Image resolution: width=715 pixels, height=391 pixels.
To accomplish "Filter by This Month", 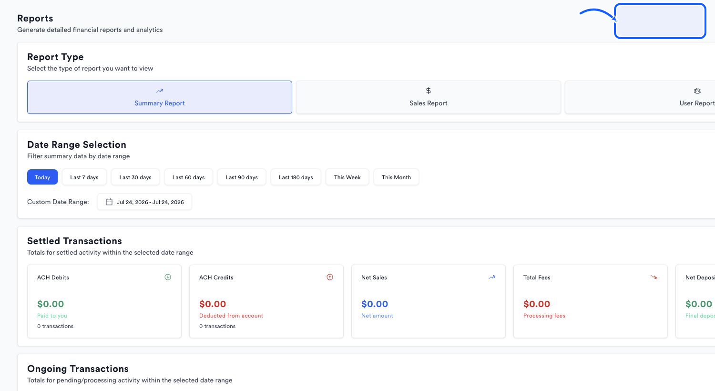I will click(396, 177).
